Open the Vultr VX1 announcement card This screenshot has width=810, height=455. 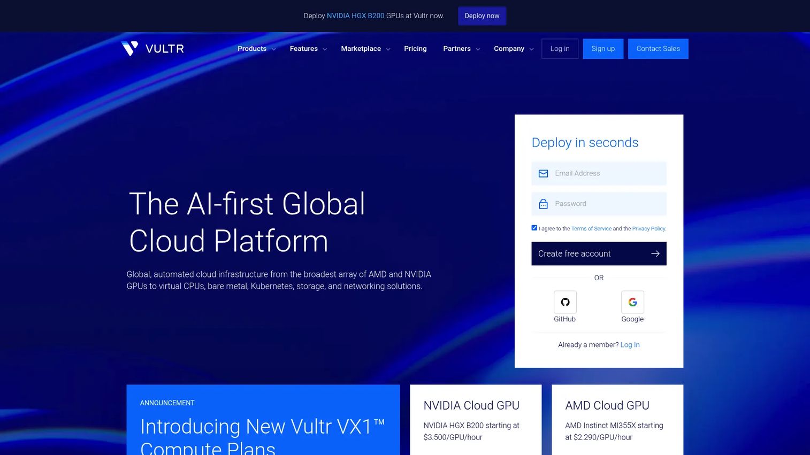(263, 420)
